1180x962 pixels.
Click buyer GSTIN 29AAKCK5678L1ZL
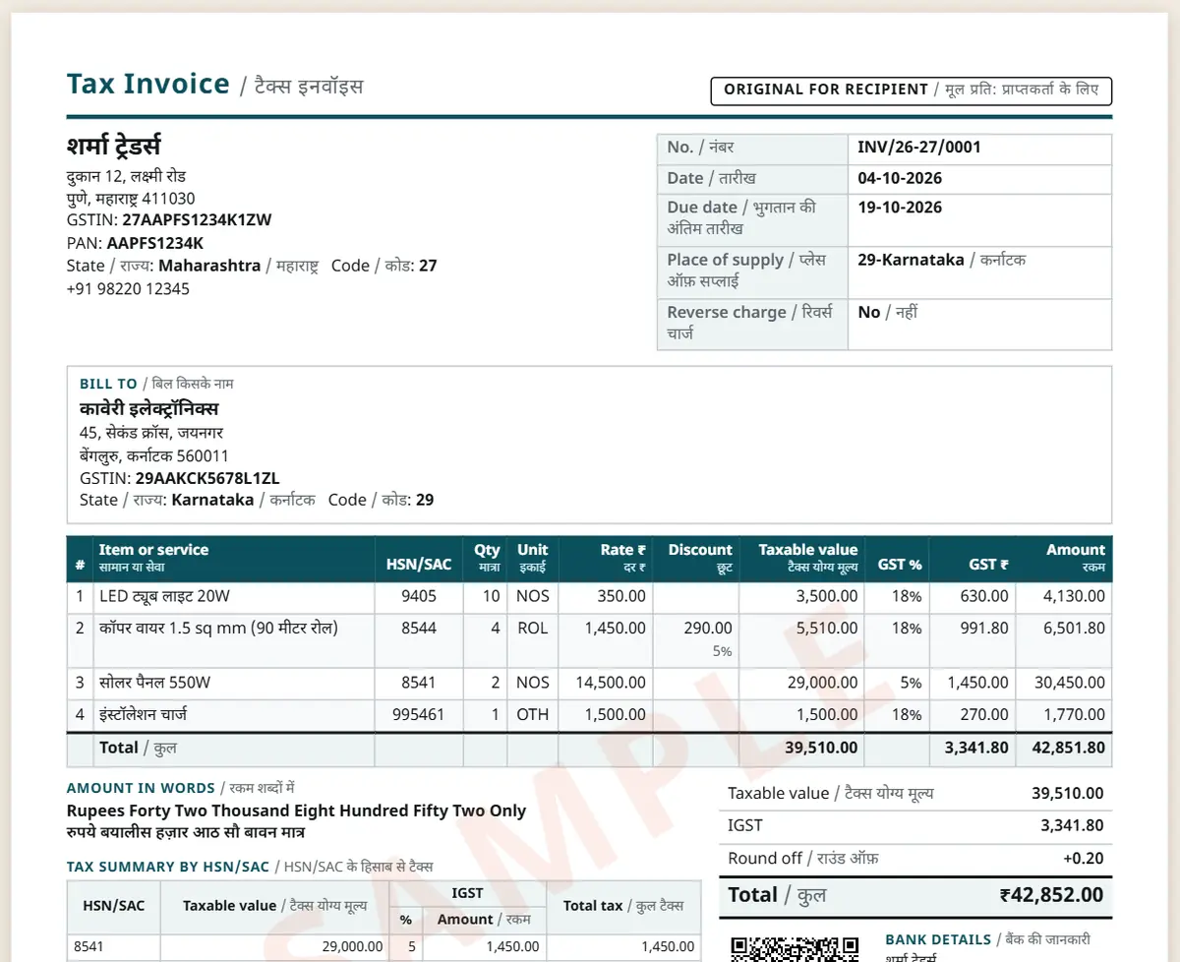tap(207, 478)
